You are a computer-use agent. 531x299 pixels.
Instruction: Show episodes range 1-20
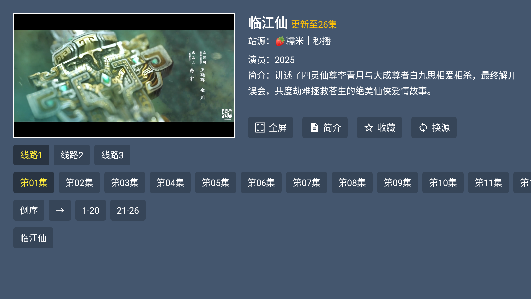tap(91, 210)
